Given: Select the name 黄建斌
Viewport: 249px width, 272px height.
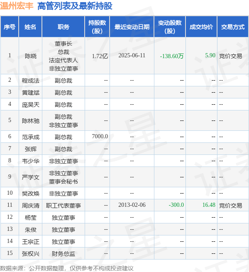Looking at the screenshot, I should pyautogui.click(x=31, y=93).
